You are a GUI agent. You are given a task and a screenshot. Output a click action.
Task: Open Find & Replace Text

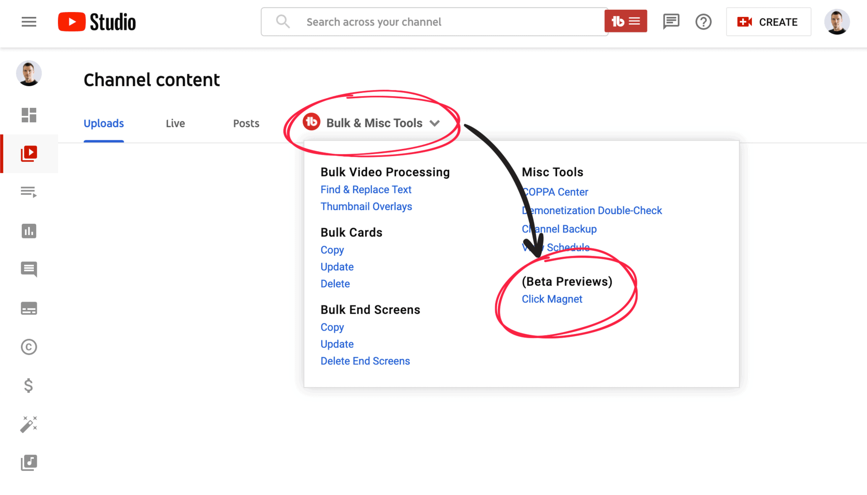point(366,189)
